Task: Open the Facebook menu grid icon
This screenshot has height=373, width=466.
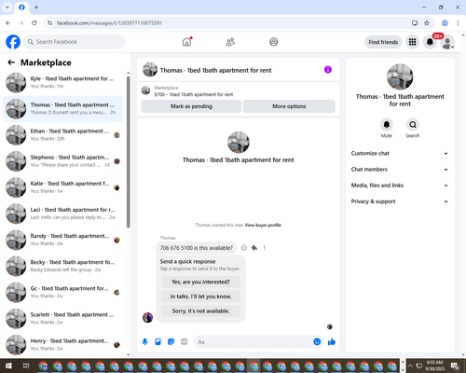Action: point(412,42)
